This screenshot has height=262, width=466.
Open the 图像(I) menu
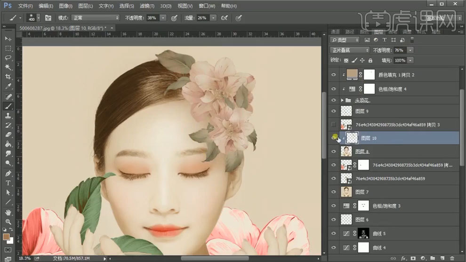(x=66, y=6)
